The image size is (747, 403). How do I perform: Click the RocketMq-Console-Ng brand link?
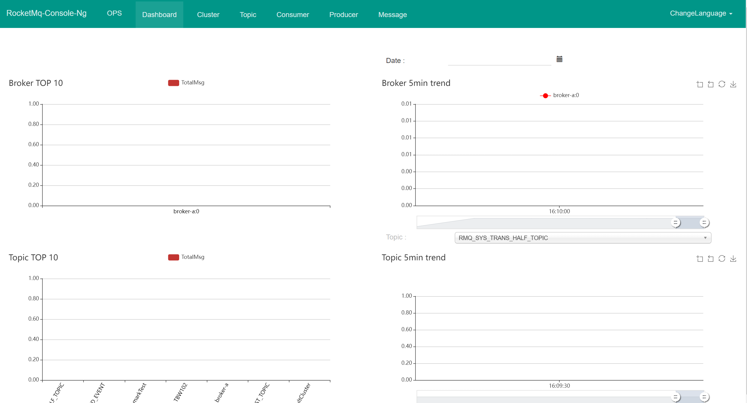(x=46, y=13)
